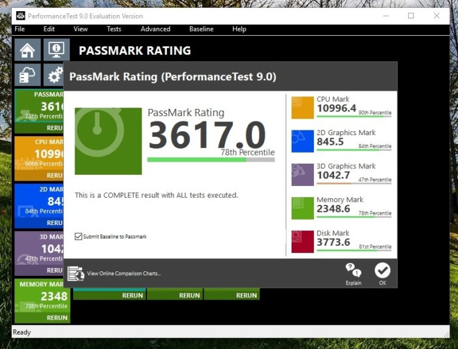Click the PassMark Rating 78th percentile bar
458x349 pixels.
pos(211,160)
